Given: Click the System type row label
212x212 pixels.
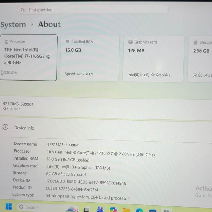Looking at the screenshot, I should pos(23,195).
